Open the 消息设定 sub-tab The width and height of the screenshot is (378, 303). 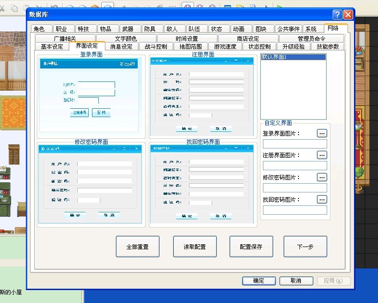[x=122, y=46]
